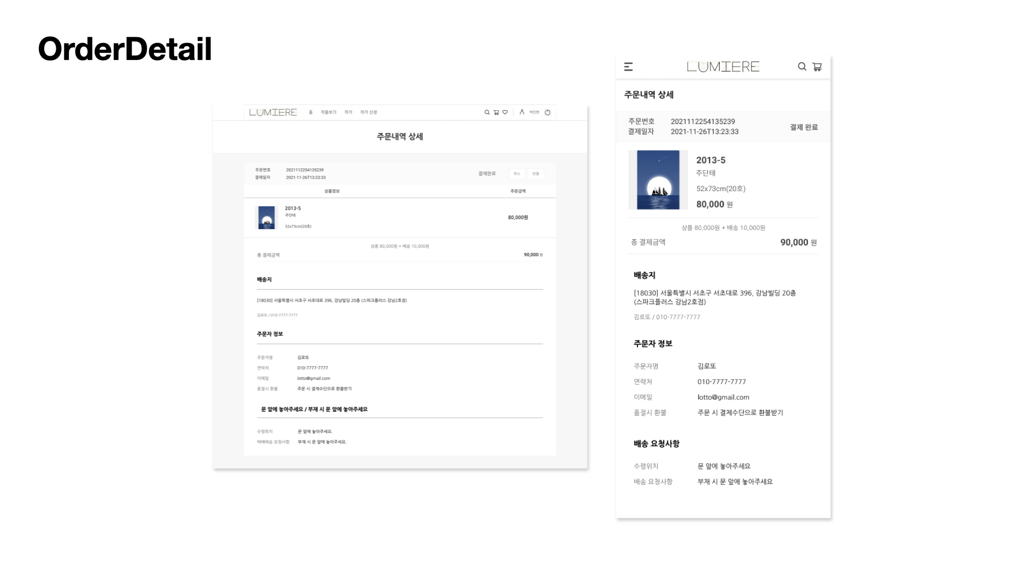1020x573 pixels.
Task: Go to 홈 in the desktop navigation
Action: pos(311,112)
